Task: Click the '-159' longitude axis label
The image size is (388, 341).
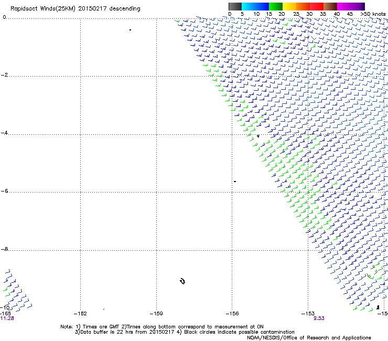Action: (156, 314)
